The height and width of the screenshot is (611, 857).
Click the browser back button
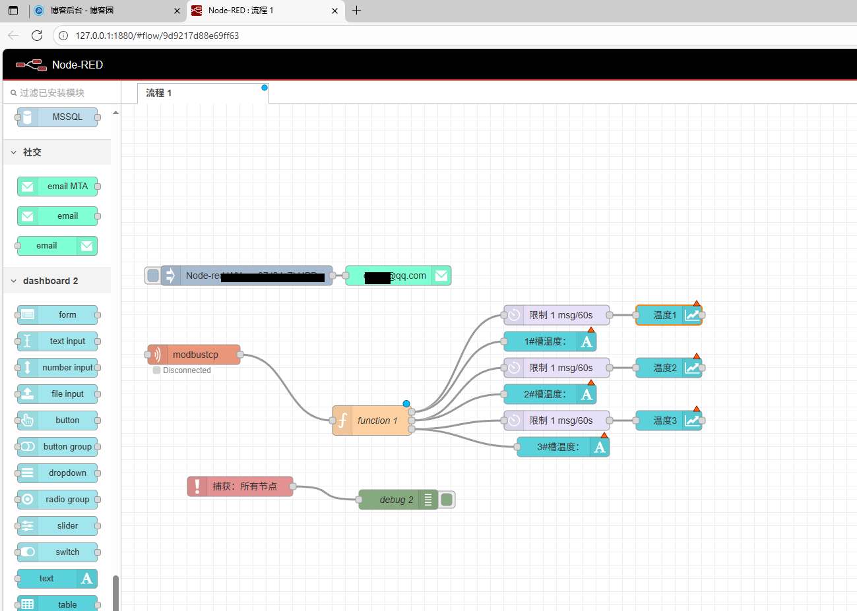point(13,36)
